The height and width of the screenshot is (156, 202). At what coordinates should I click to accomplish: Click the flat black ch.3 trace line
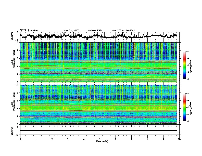(x=98, y=131)
